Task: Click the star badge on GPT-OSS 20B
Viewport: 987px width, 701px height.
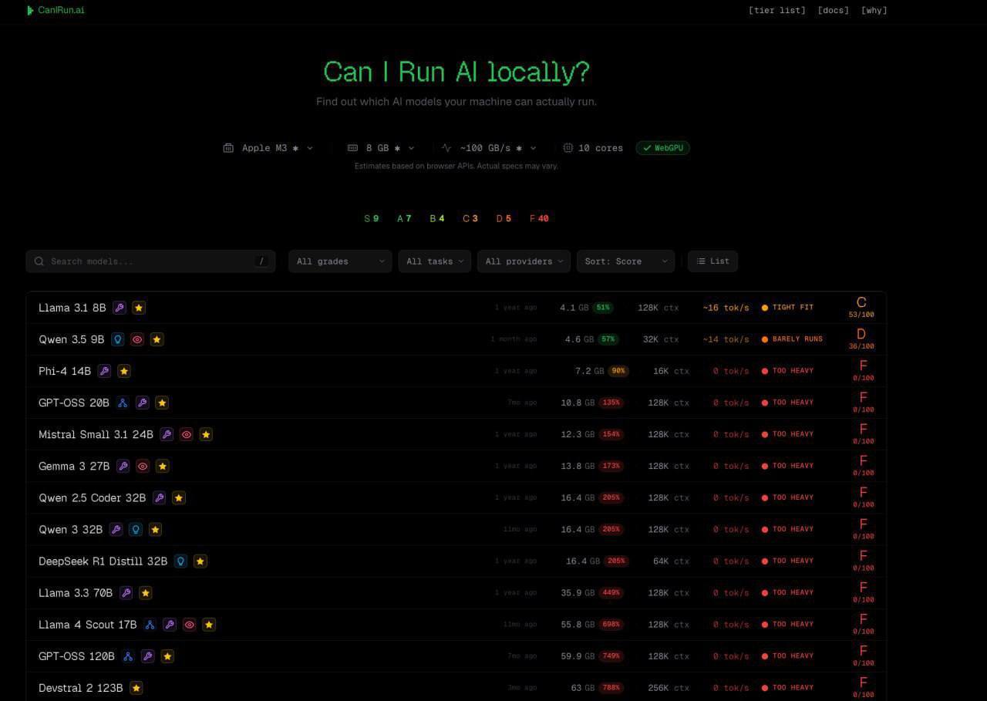Action: 162,403
